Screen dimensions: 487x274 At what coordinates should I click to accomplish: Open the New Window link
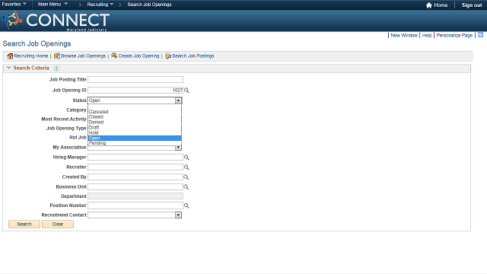coord(404,36)
